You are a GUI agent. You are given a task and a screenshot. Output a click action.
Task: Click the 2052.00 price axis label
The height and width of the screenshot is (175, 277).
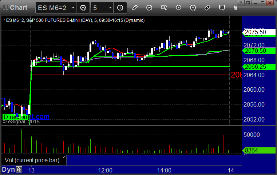254,120
